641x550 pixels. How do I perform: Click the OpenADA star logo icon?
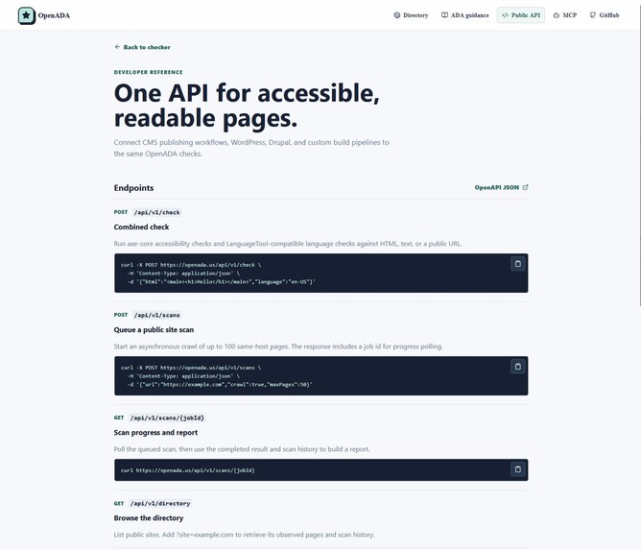click(27, 15)
